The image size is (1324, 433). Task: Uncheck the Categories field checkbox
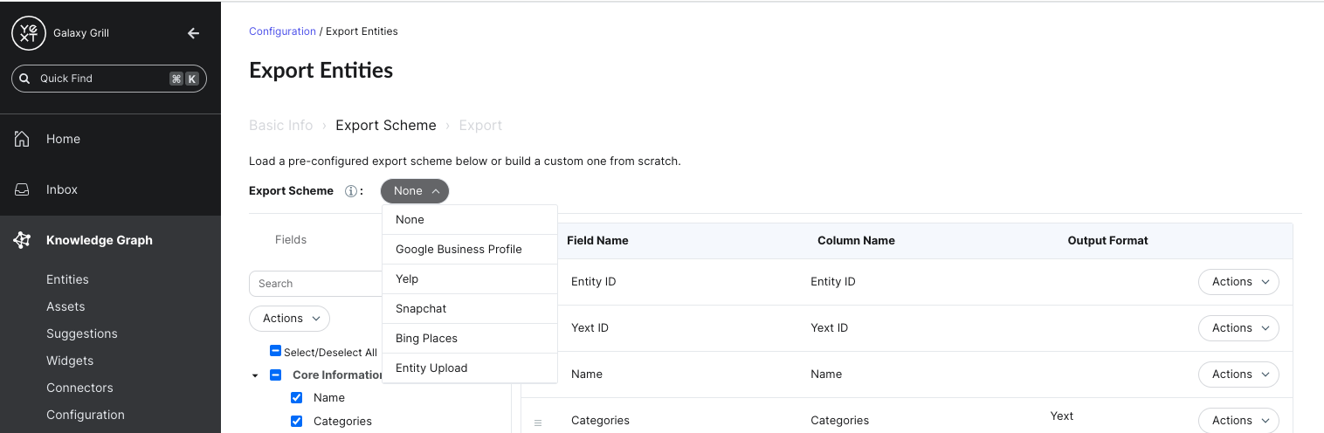coord(297,421)
